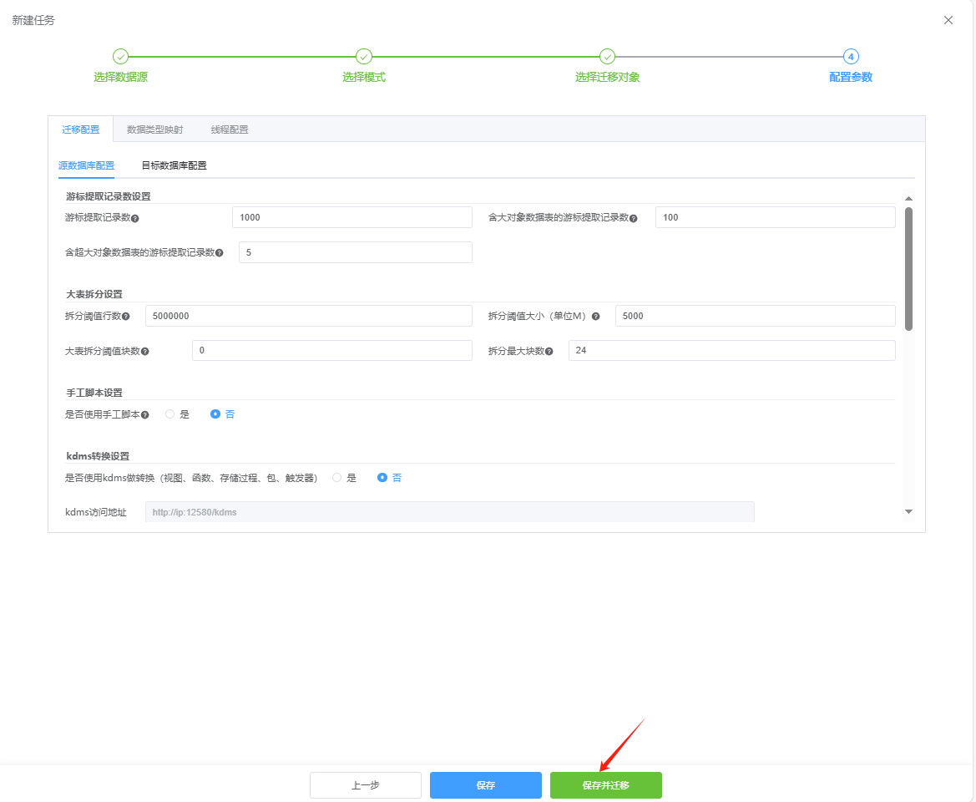Click the 上一步 button
The width and height of the screenshot is (976, 802).
[366, 785]
